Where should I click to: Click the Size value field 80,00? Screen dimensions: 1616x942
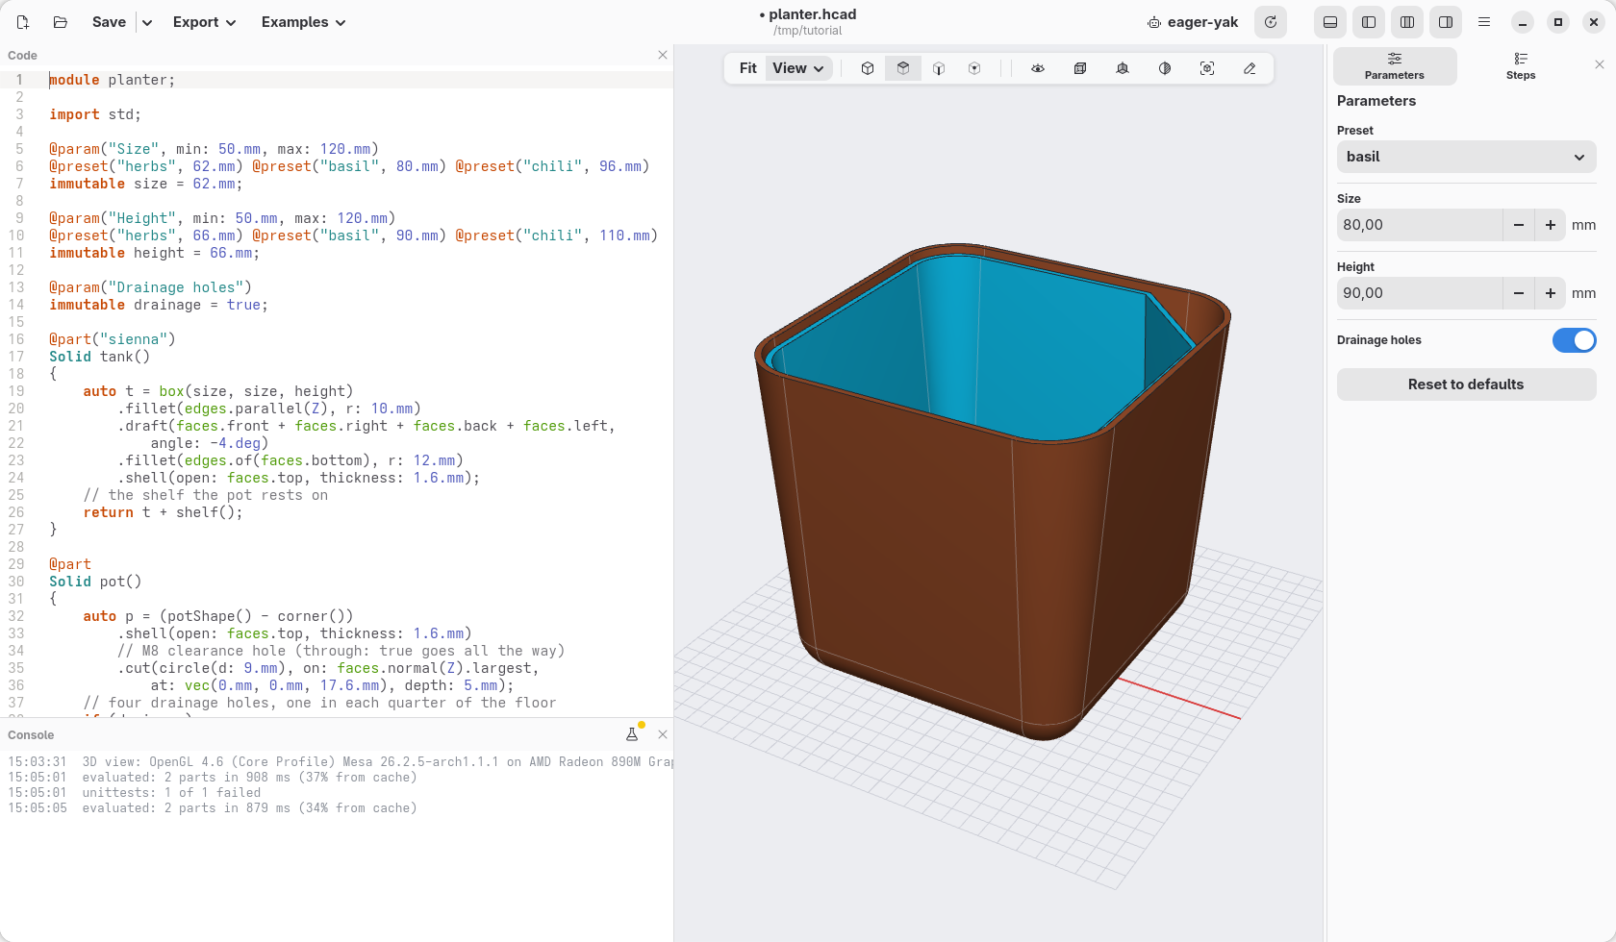[1420, 225]
